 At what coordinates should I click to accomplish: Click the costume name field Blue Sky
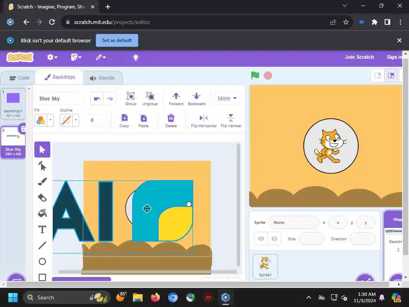pos(60,99)
